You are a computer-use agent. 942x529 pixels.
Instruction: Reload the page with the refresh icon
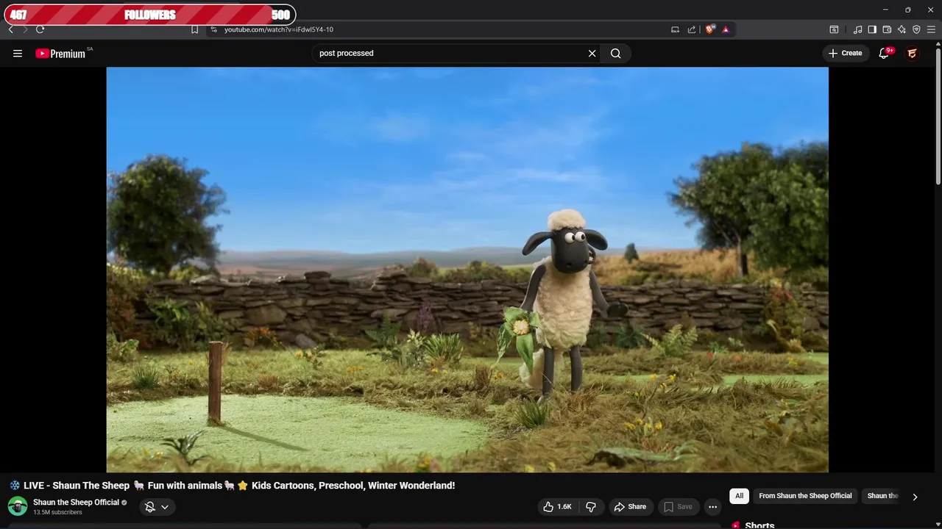tap(40, 29)
